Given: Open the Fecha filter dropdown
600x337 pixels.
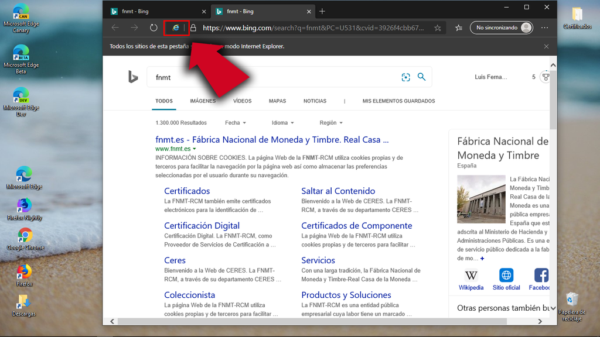Looking at the screenshot, I should [x=235, y=122].
